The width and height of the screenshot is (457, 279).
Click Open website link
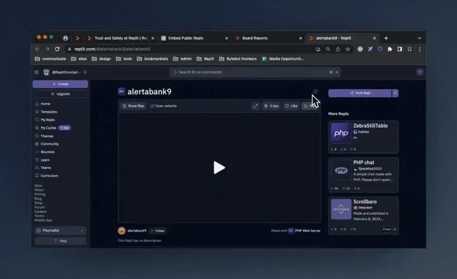point(164,106)
